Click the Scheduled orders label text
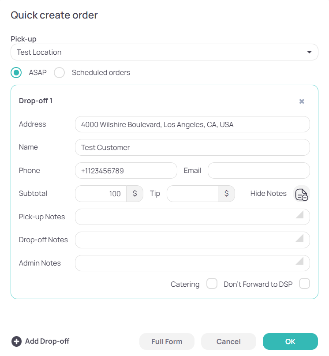 point(101,73)
